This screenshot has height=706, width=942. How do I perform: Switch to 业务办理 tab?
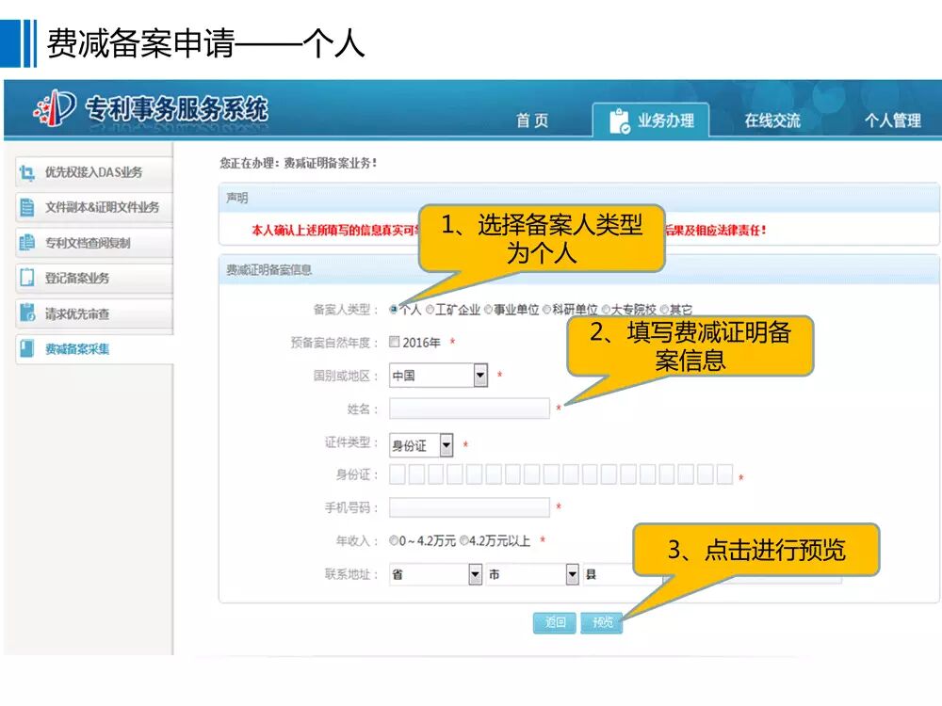(x=651, y=120)
